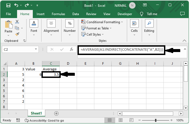The image size is (190, 124).
Task: Switch to the Review tab
Action: (91, 14)
